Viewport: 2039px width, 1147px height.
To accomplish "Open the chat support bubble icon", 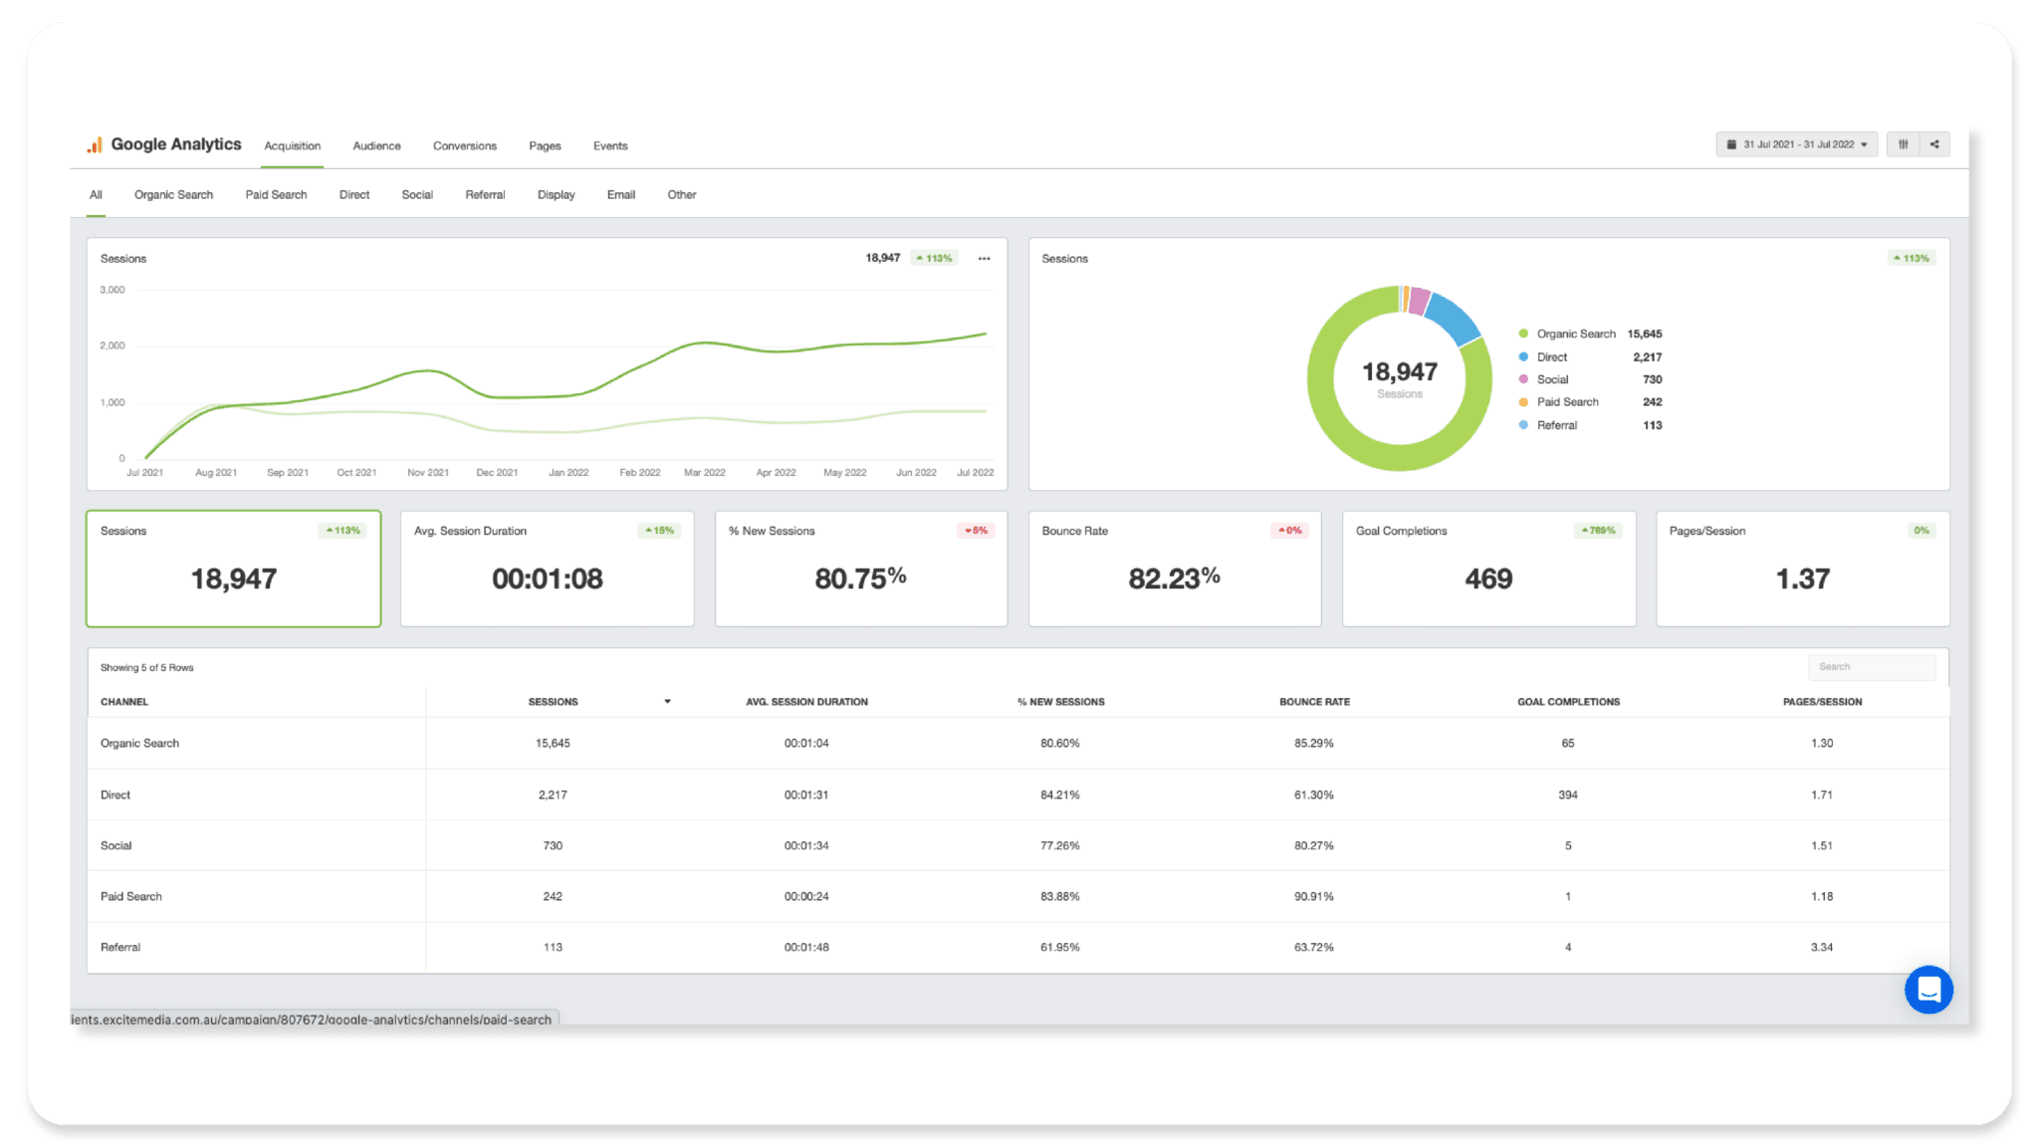I will tap(1928, 990).
